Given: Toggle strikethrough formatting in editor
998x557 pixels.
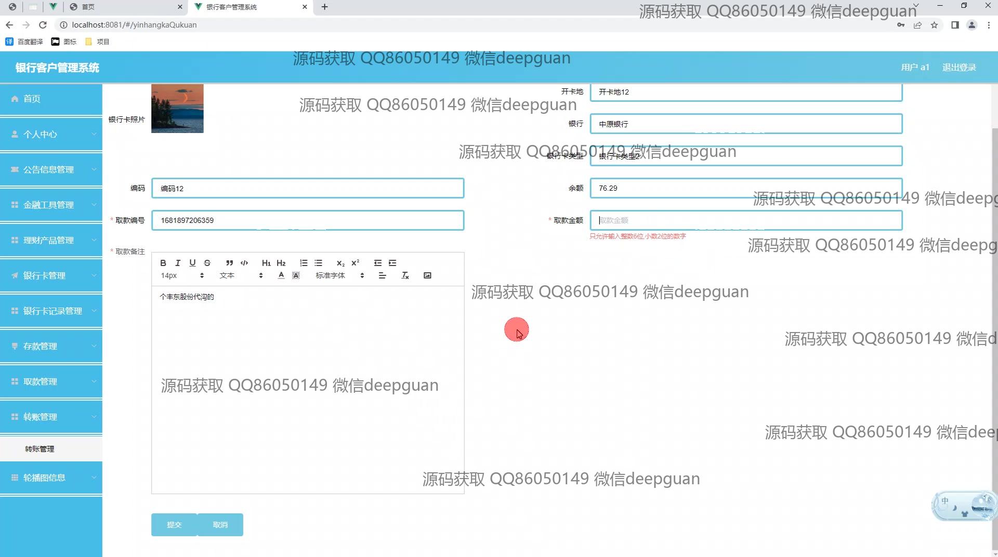Looking at the screenshot, I should point(207,263).
